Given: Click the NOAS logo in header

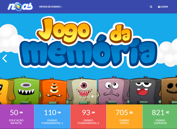Looking at the screenshot, I should 20,6.
